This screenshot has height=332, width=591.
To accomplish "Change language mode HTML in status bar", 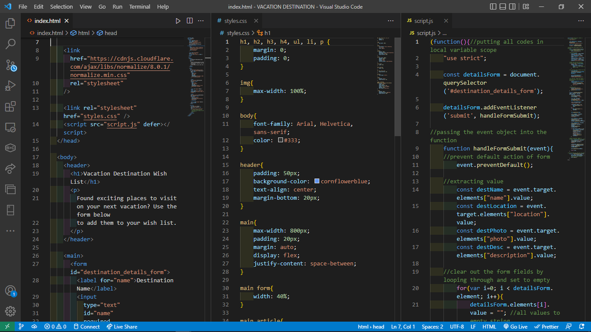I will (x=489, y=327).
